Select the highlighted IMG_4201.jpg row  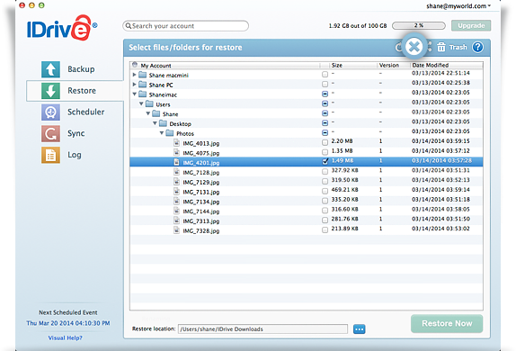(307, 161)
